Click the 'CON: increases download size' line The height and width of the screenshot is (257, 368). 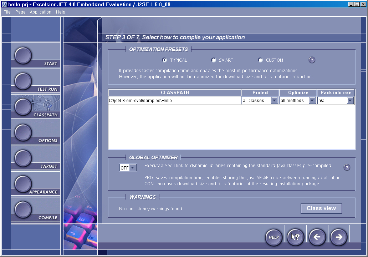coord(232,184)
